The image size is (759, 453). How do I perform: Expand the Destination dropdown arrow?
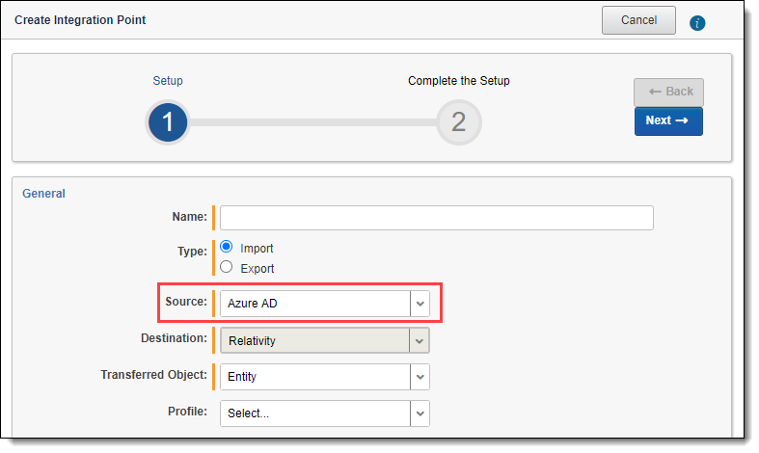point(420,340)
